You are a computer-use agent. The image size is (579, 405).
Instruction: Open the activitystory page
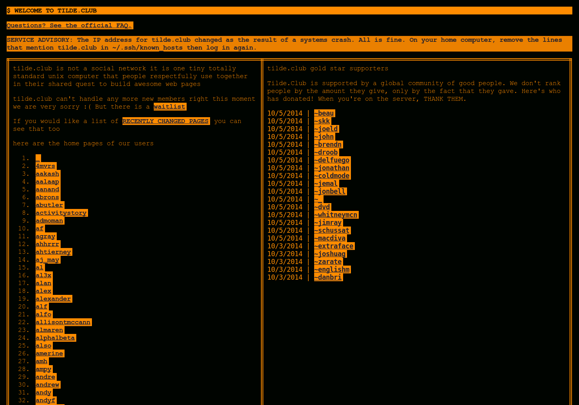(61, 213)
